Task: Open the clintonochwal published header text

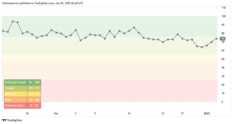Action: 43,3
